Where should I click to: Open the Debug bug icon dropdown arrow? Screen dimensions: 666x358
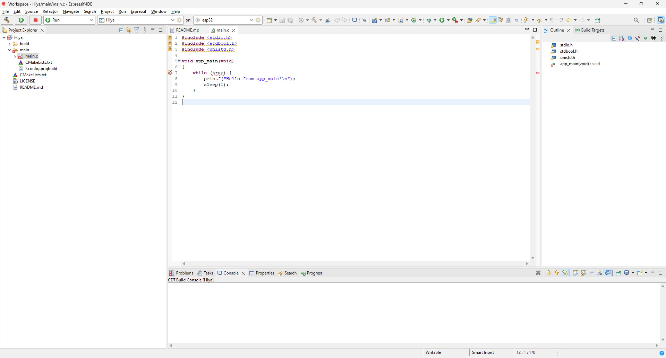[x=435, y=20]
